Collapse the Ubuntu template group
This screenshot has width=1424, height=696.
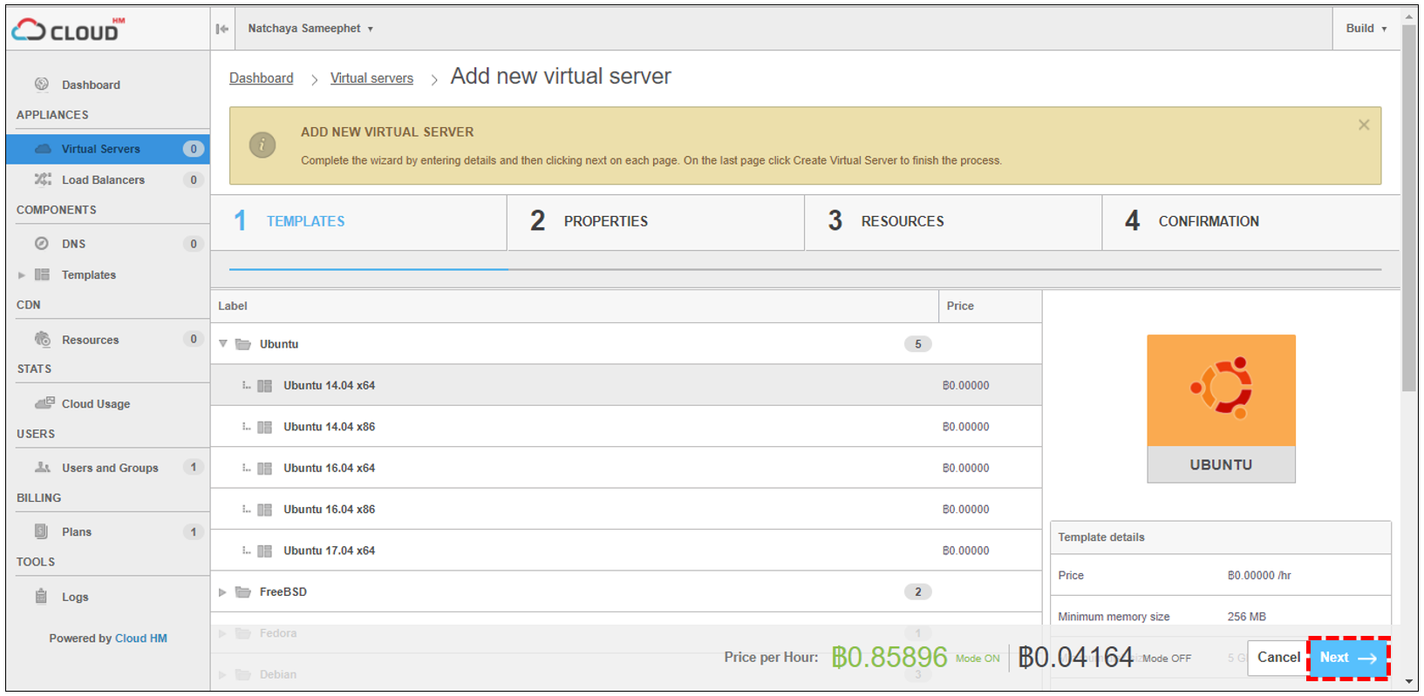tap(223, 344)
